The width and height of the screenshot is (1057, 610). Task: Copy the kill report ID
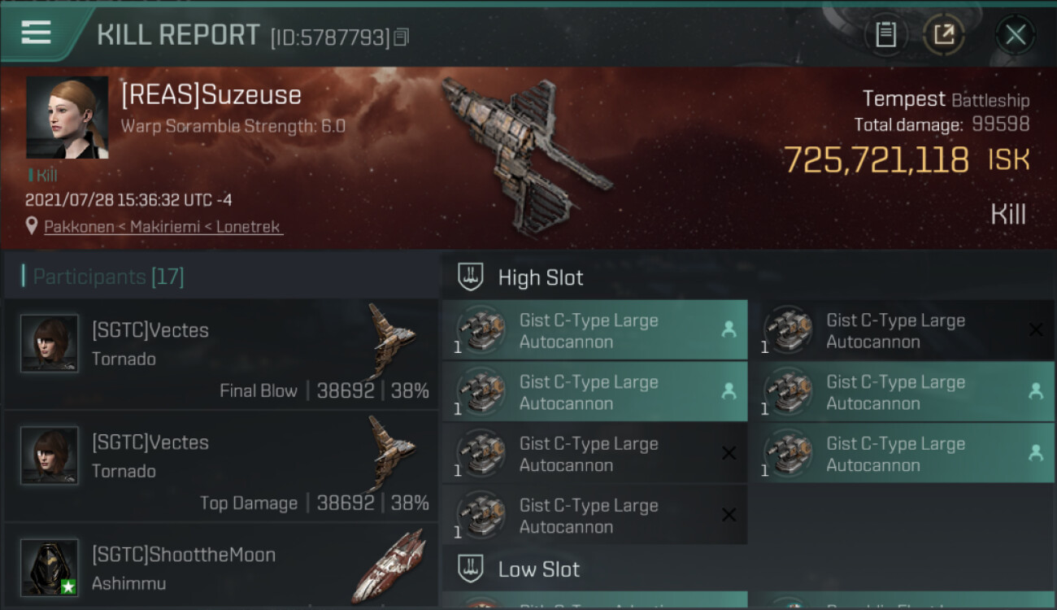[x=401, y=37]
